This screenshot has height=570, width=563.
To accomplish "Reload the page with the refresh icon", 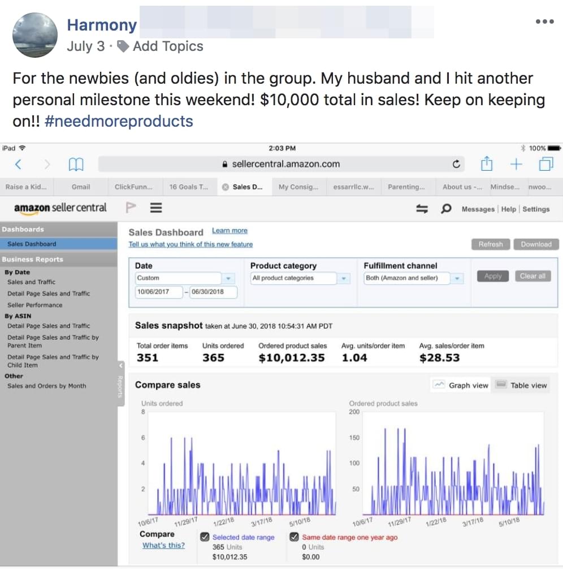I will [456, 164].
